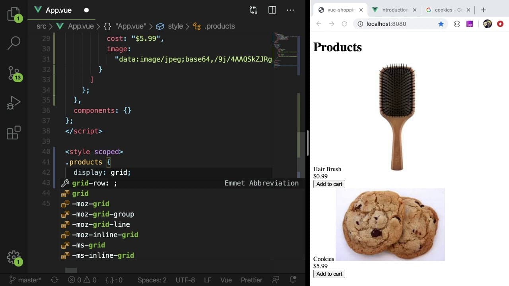Open the editor More Actions menu
This screenshot has height=286, width=509.
point(291,10)
